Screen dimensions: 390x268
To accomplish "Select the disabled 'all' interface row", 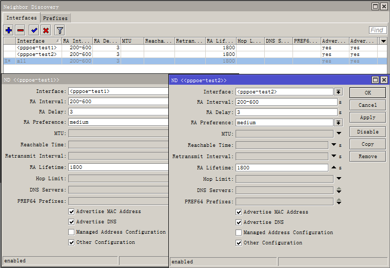I will [195, 61].
